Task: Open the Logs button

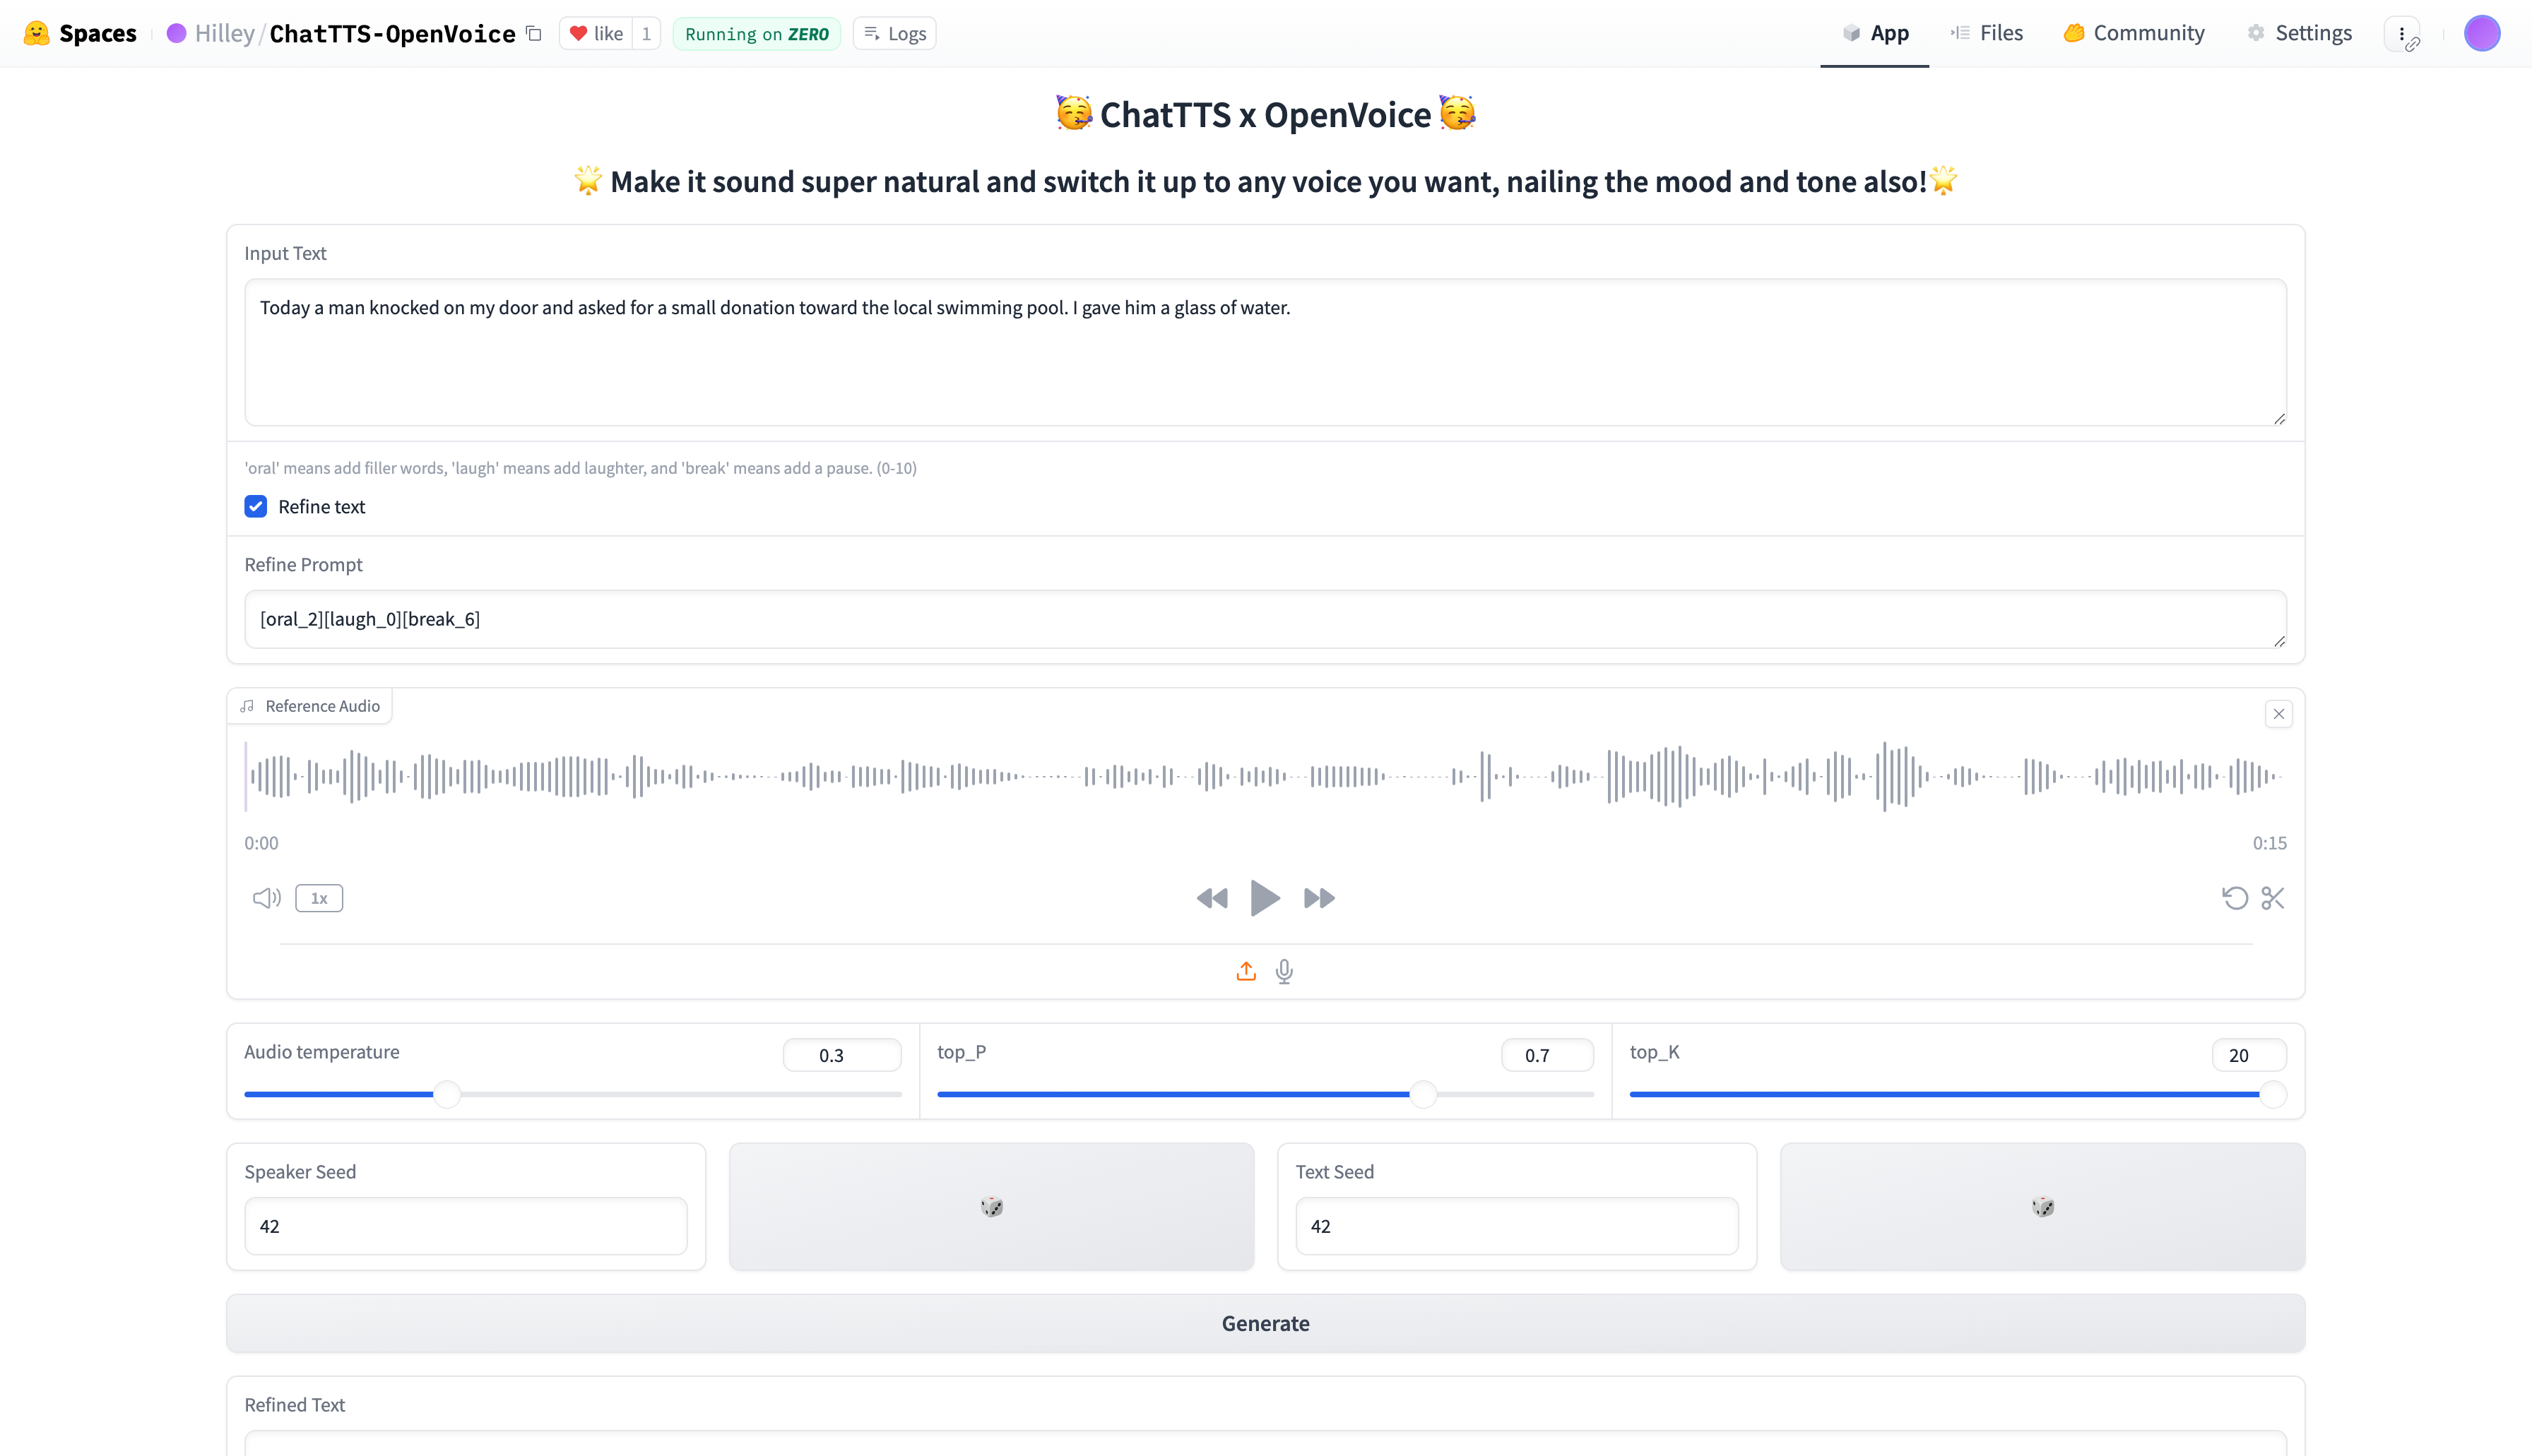Action: pyautogui.click(x=895, y=34)
